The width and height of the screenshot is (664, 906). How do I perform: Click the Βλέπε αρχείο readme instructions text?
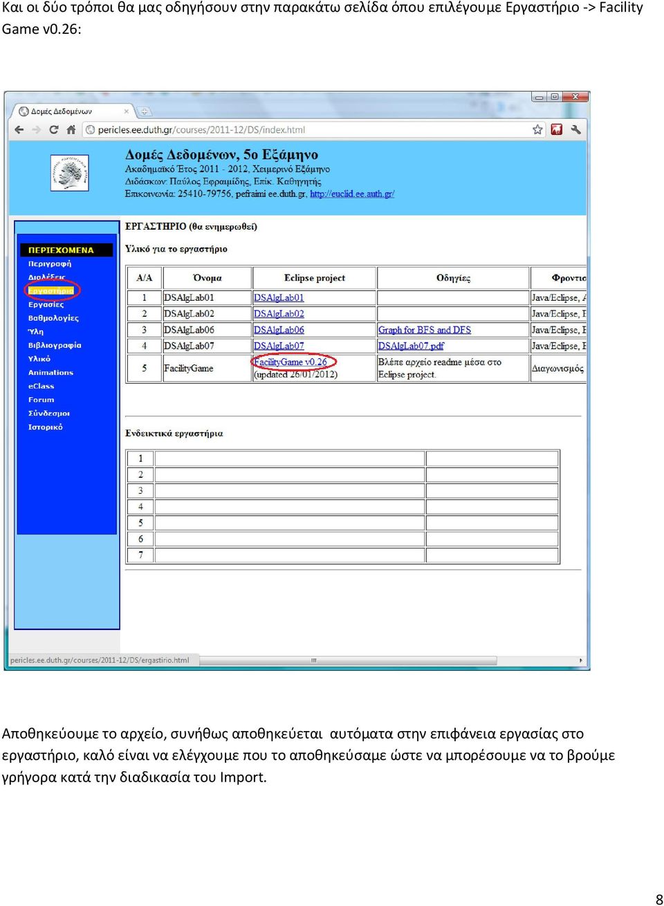(440, 368)
